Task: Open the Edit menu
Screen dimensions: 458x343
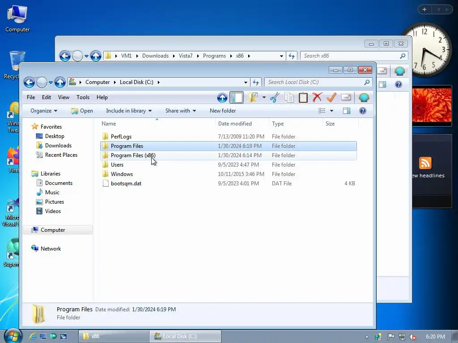Action: coord(46,97)
